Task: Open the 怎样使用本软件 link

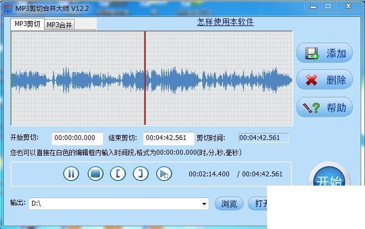Action: [225, 22]
